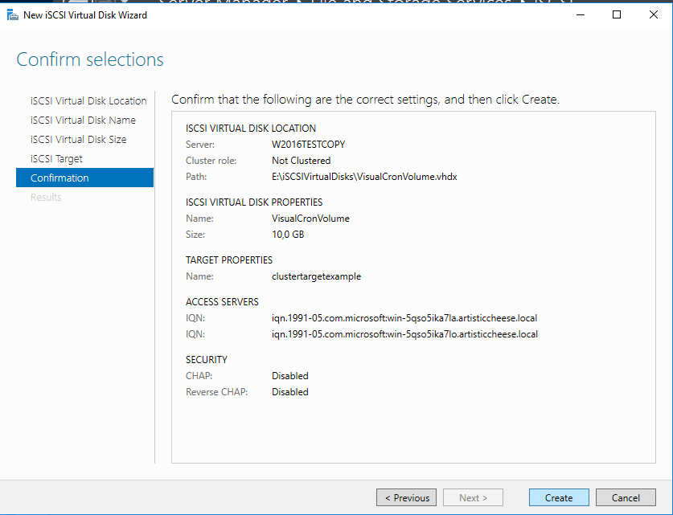Click the 10,0 GB size value

click(288, 235)
